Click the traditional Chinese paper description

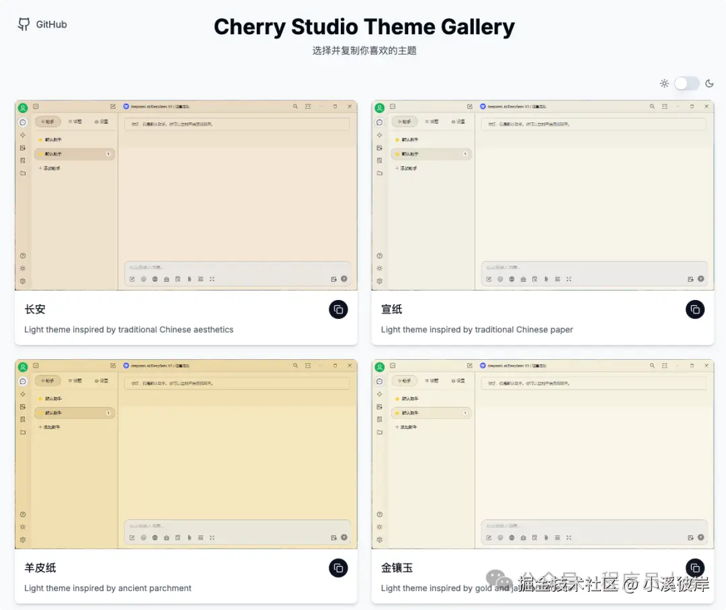[x=477, y=330]
